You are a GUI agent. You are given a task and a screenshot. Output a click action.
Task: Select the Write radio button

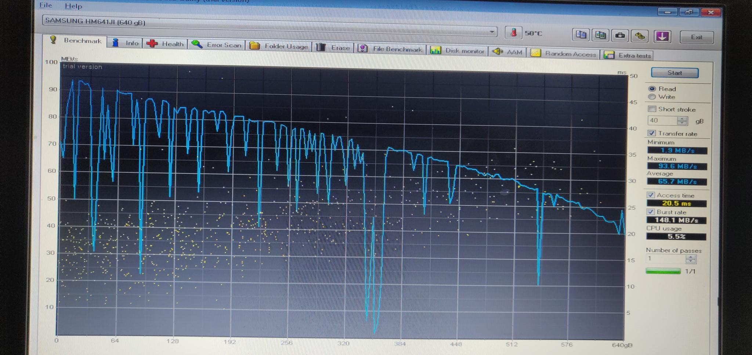click(x=652, y=97)
